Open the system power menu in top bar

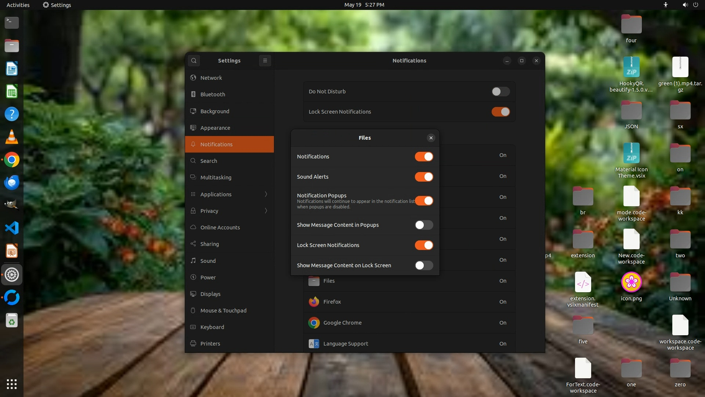695,5
